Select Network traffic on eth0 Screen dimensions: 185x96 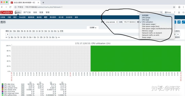tap(151, 35)
